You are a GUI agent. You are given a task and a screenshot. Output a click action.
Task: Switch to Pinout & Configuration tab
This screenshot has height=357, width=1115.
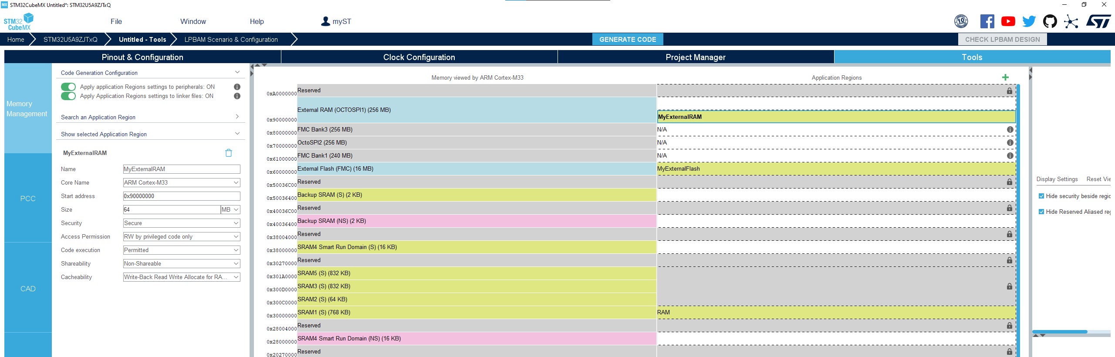pyautogui.click(x=142, y=57)
